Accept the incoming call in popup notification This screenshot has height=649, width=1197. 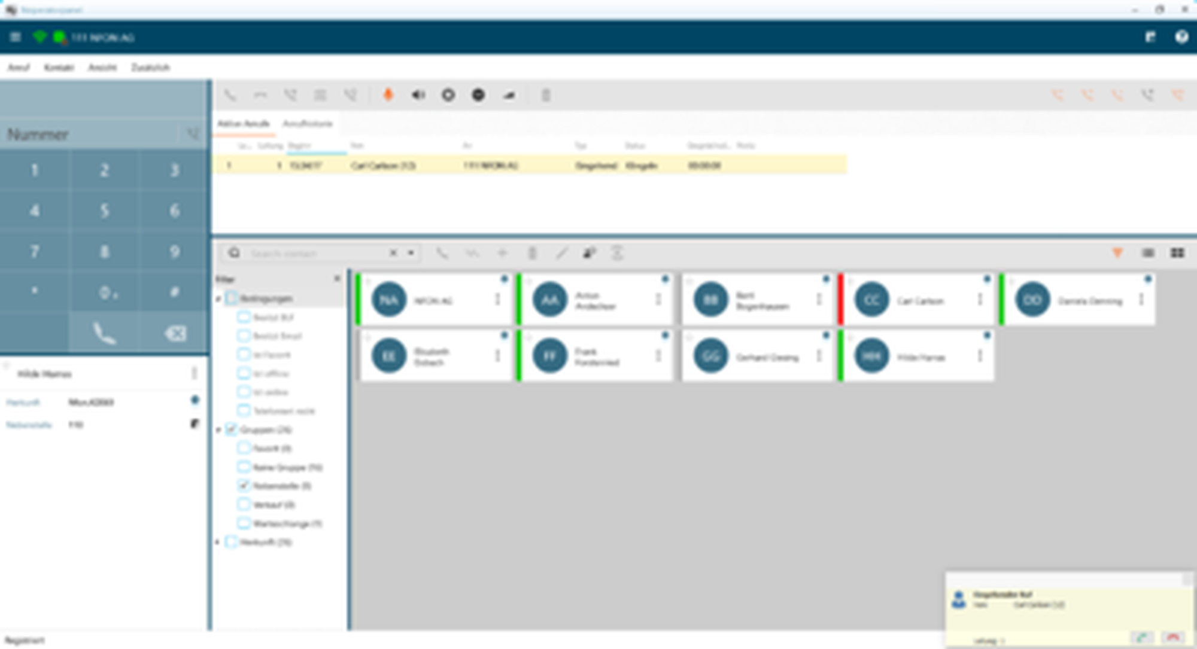pyautogui.click(x=1142, y=638)
